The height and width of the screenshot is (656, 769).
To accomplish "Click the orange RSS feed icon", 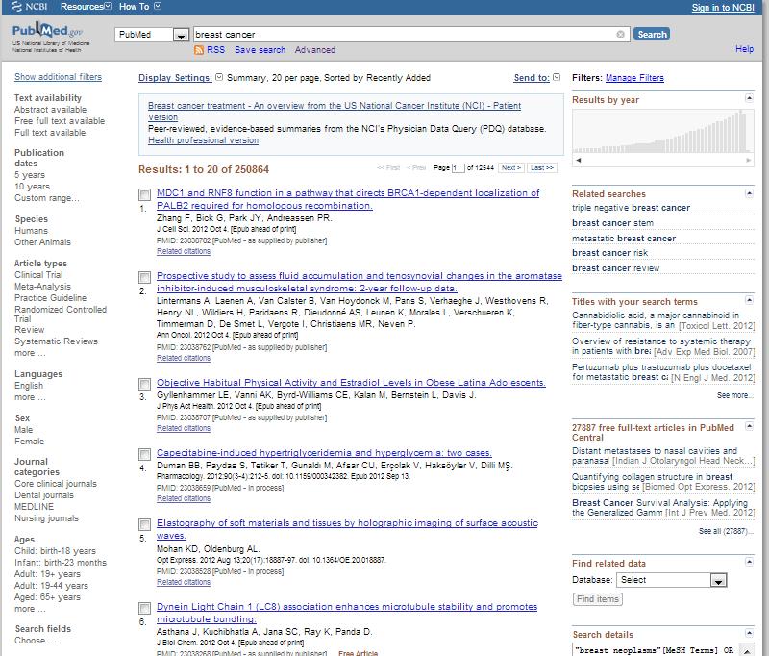I will pos(199,50).
